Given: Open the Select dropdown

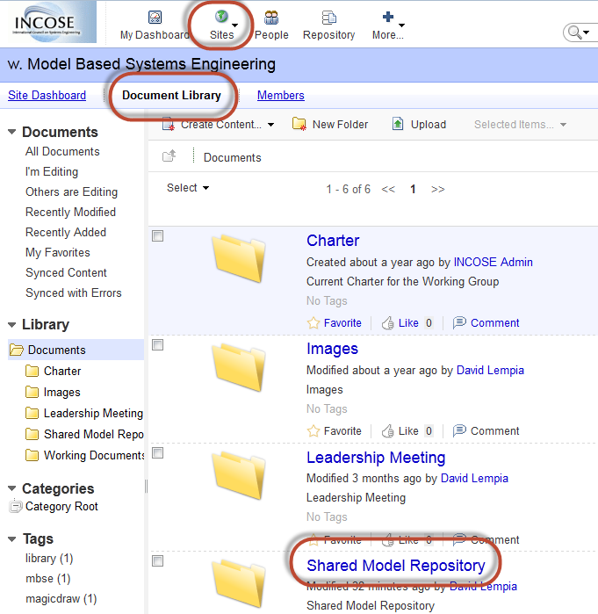Looking at the screenshot, I should [x=188, y=188].
